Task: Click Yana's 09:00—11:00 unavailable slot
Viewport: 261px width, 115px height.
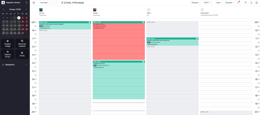Action: point(173,29)
